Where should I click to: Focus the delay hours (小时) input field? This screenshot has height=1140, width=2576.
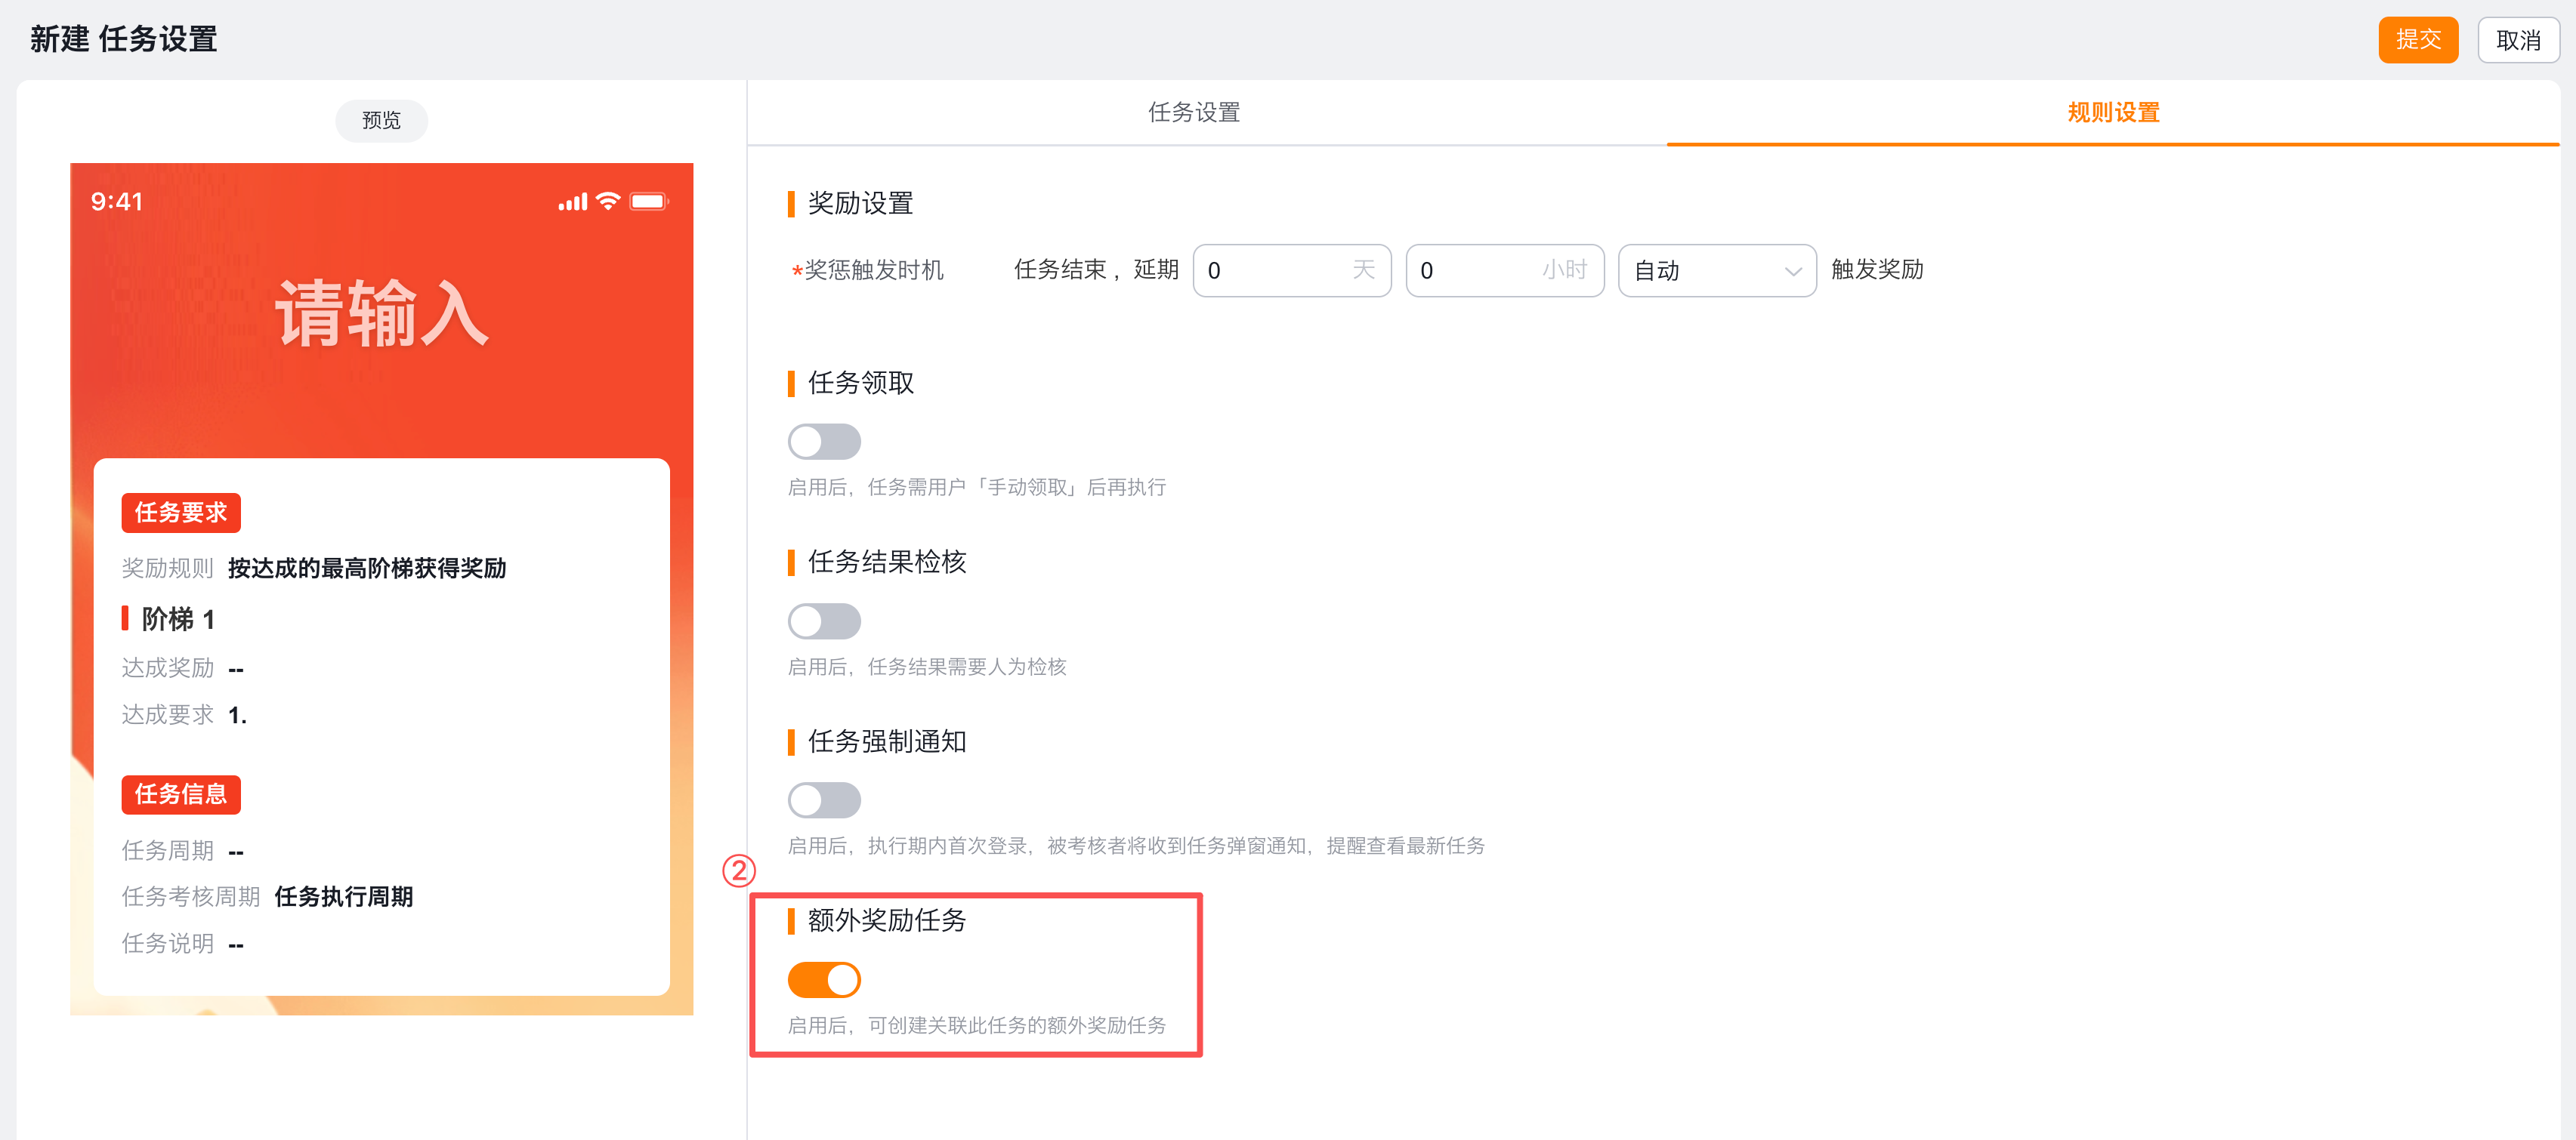[x=1480, y=271]
